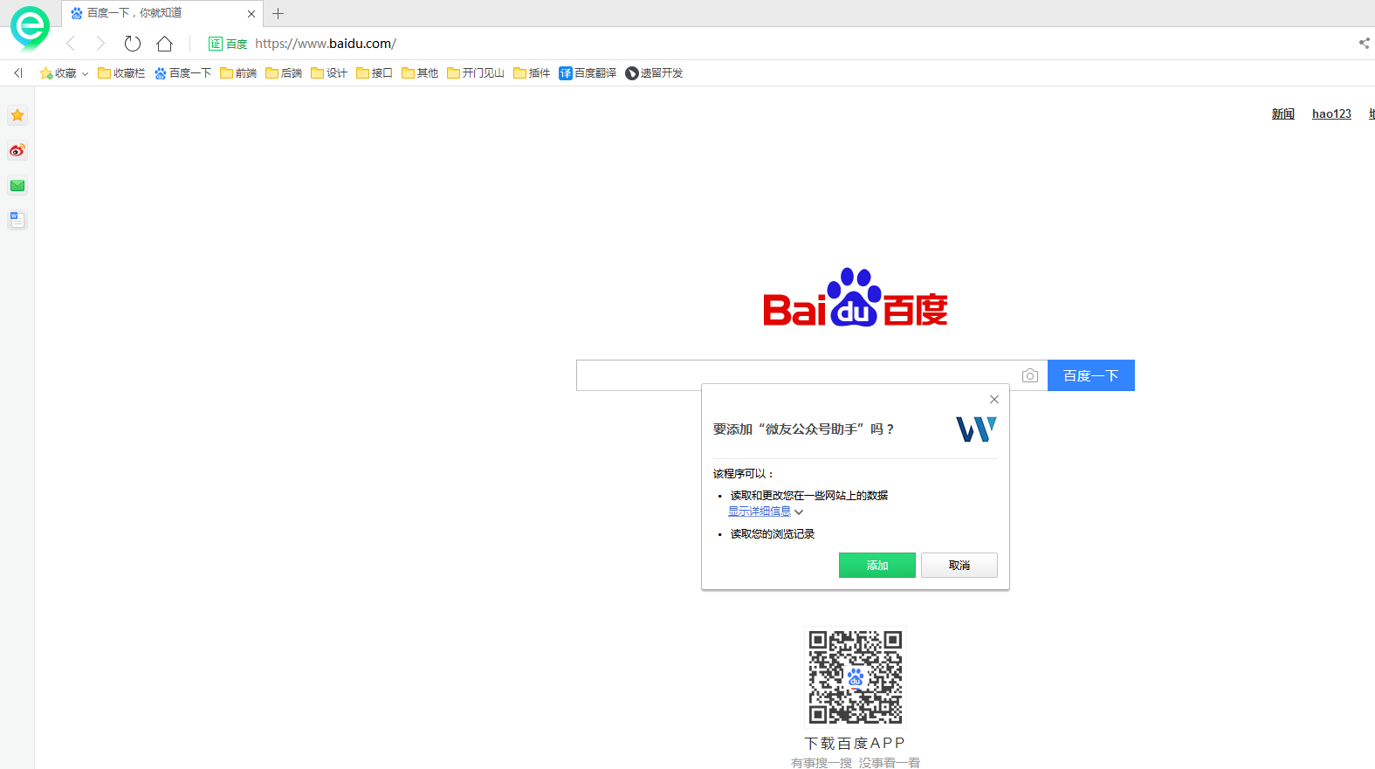Open the 收藏 dropdown arrow
The width and height of the screenshot is (1375, 769).
coord(85,74)
